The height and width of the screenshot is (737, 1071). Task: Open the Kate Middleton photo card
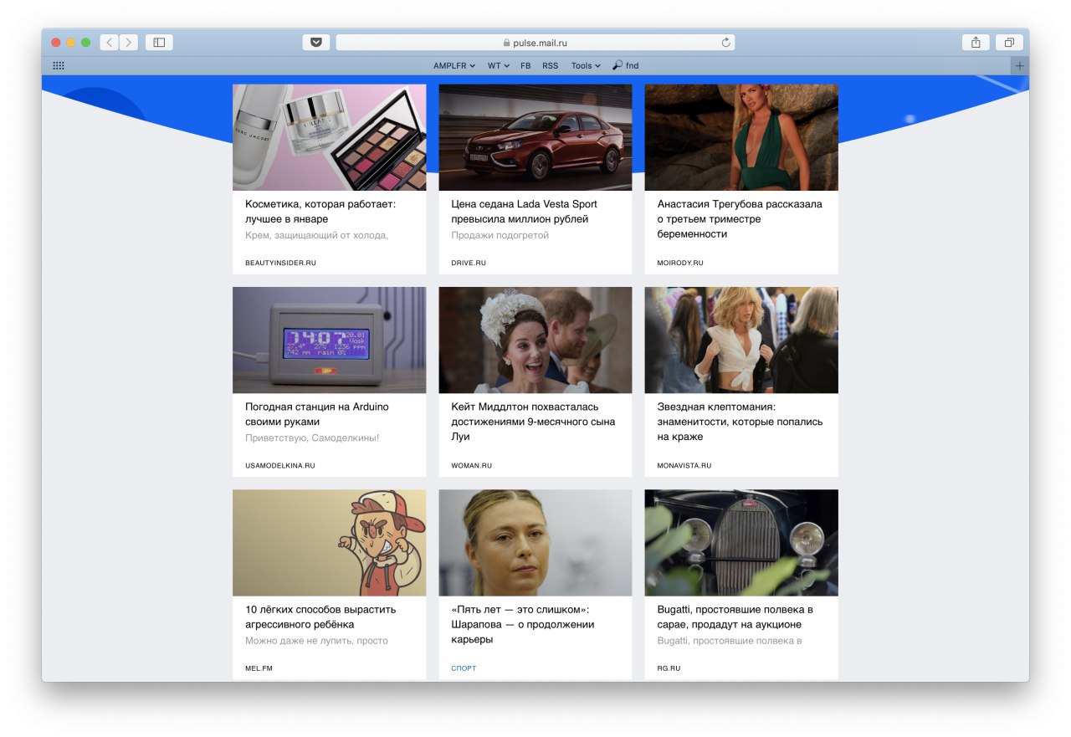tap(535, 340)
